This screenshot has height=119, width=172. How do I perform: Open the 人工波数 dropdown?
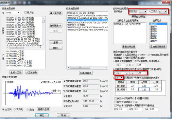pos(163,11)
